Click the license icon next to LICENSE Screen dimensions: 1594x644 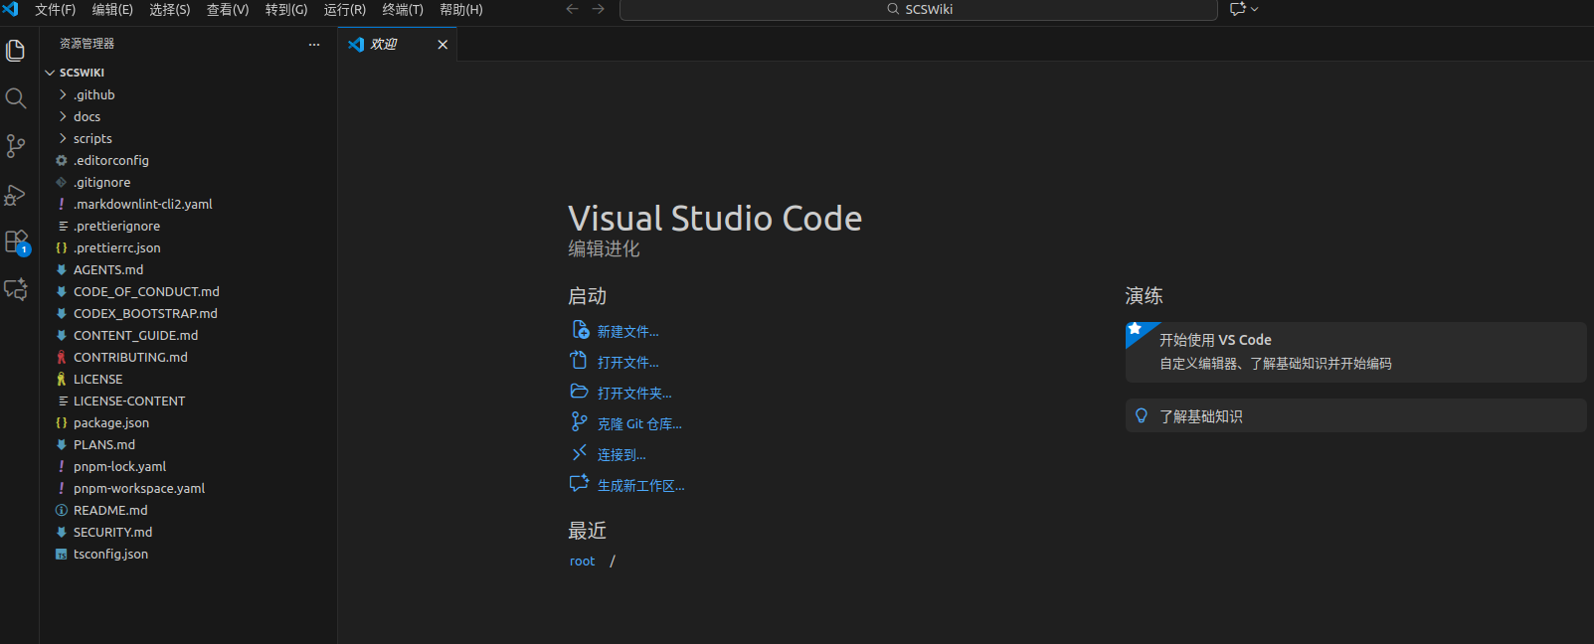[62, 379]
